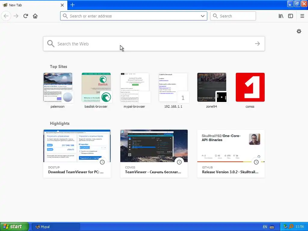
Task: Click the first tray icon left of magnifier
Action: (286, 227)
